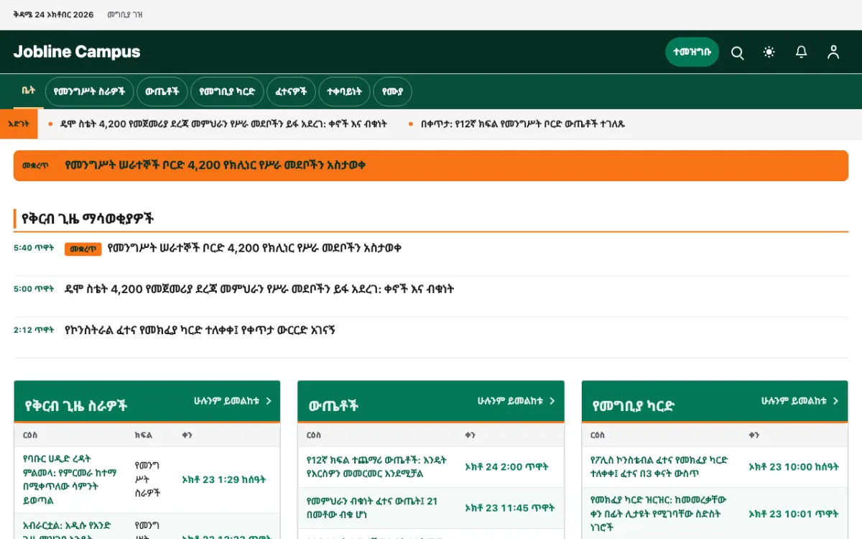Click the ርዕስ column header in the የመግቢያ ካርድ table

click(598, 435)
